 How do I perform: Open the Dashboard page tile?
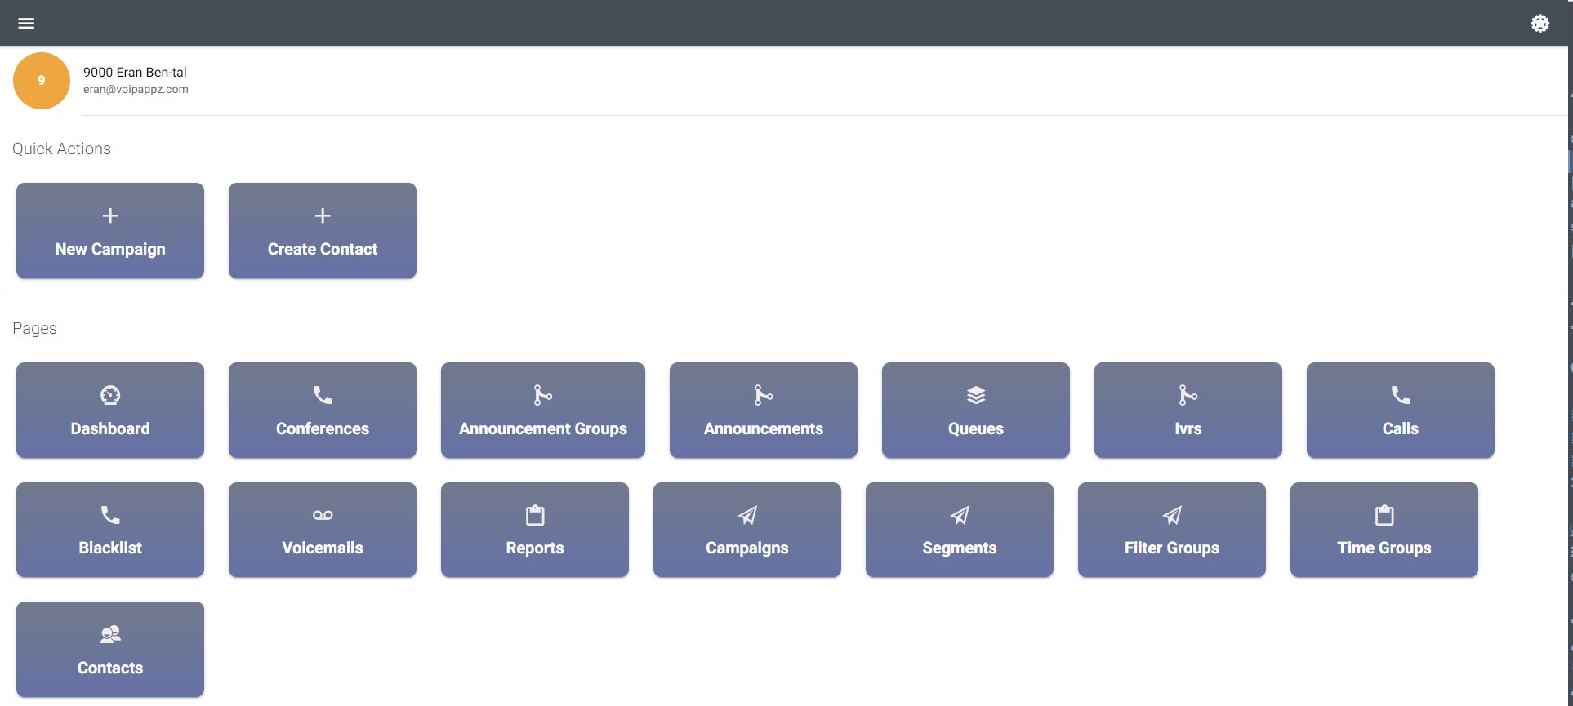click(x=110, y=411)
